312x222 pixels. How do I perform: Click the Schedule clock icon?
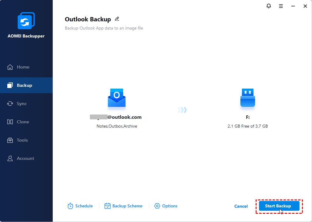(70, 206)
